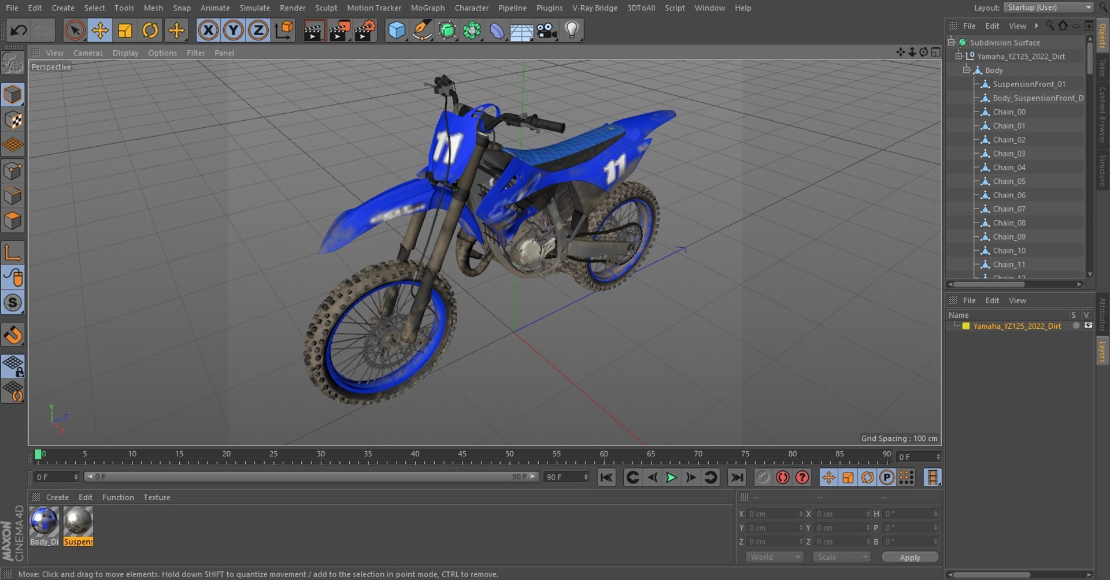Open the MoGraph menu
1110x580 pixels.
[x=428, y=8]
